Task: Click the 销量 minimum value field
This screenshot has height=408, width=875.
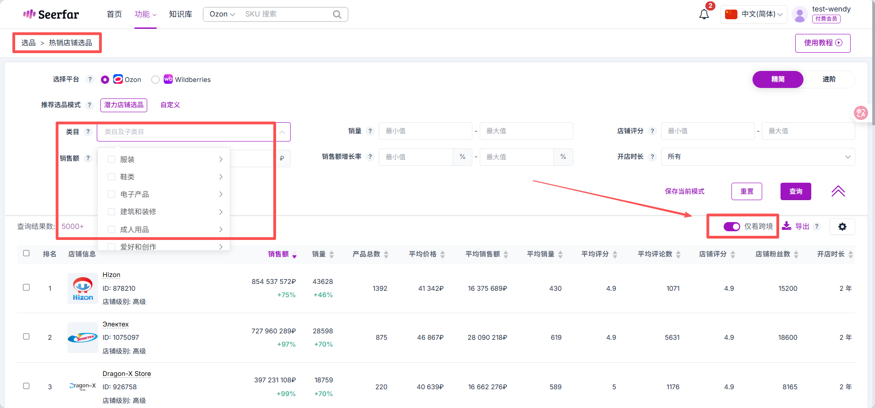Action: [x=425, y=131]
